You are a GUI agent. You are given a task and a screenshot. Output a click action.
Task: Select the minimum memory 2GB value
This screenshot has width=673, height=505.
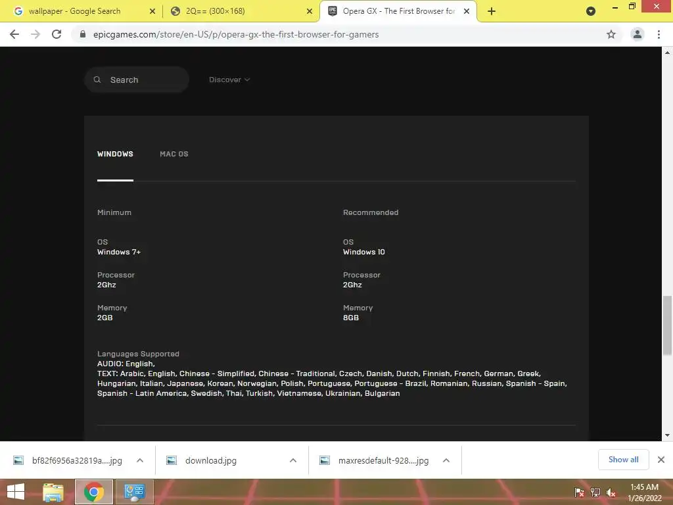click(x=104, y=318)
